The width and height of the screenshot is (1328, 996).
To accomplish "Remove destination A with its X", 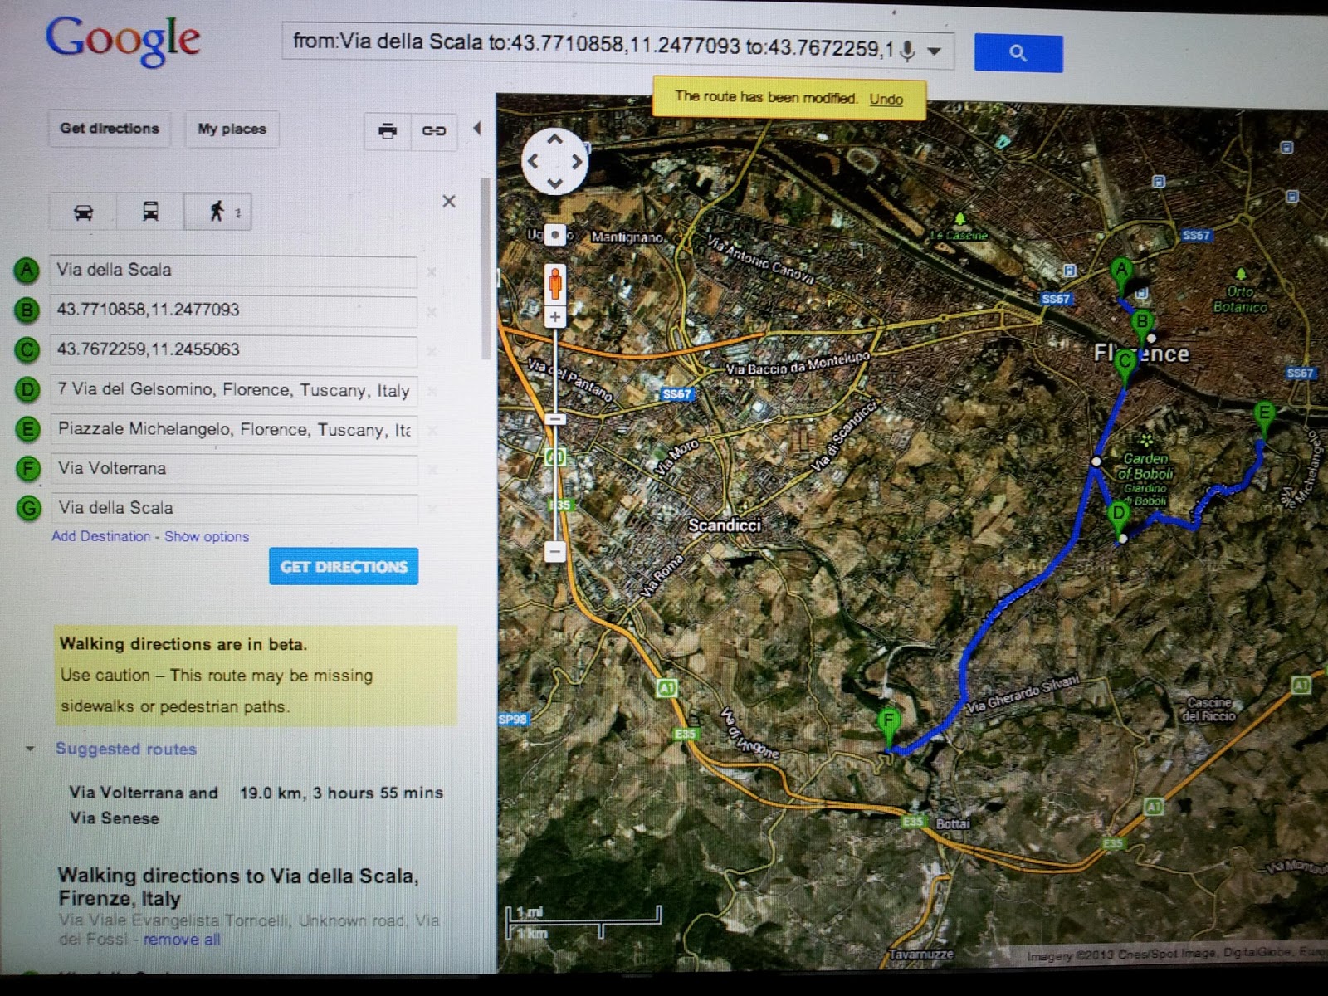I will [432, 272].
